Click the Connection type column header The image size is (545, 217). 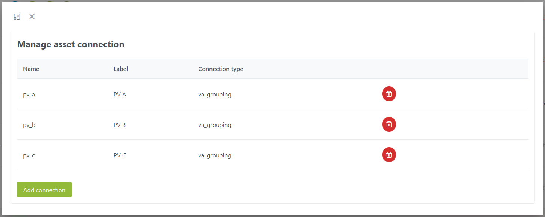[221, 69]
